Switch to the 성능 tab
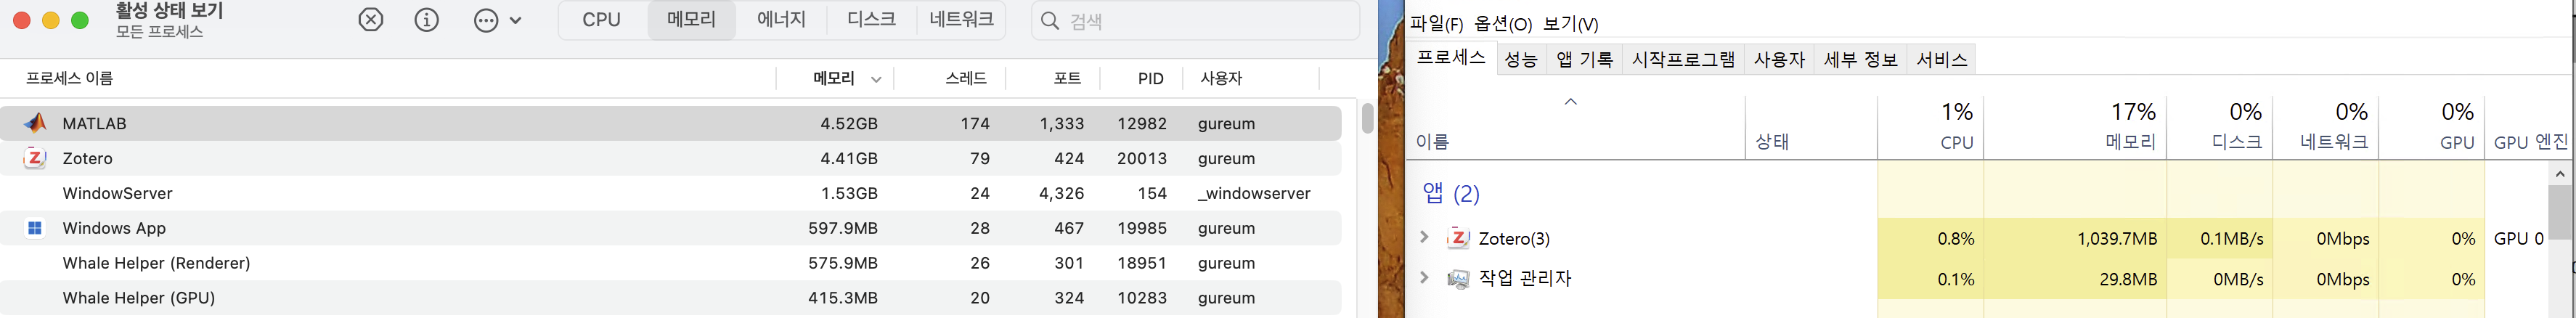Viewport: 2576px width, 318px height. click(1521, 60)
